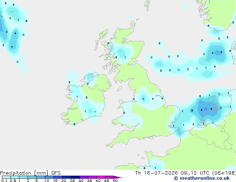Click the legend label 0.1
The image size is (236, 182).
pyautogui.click(x=4, y=181)
